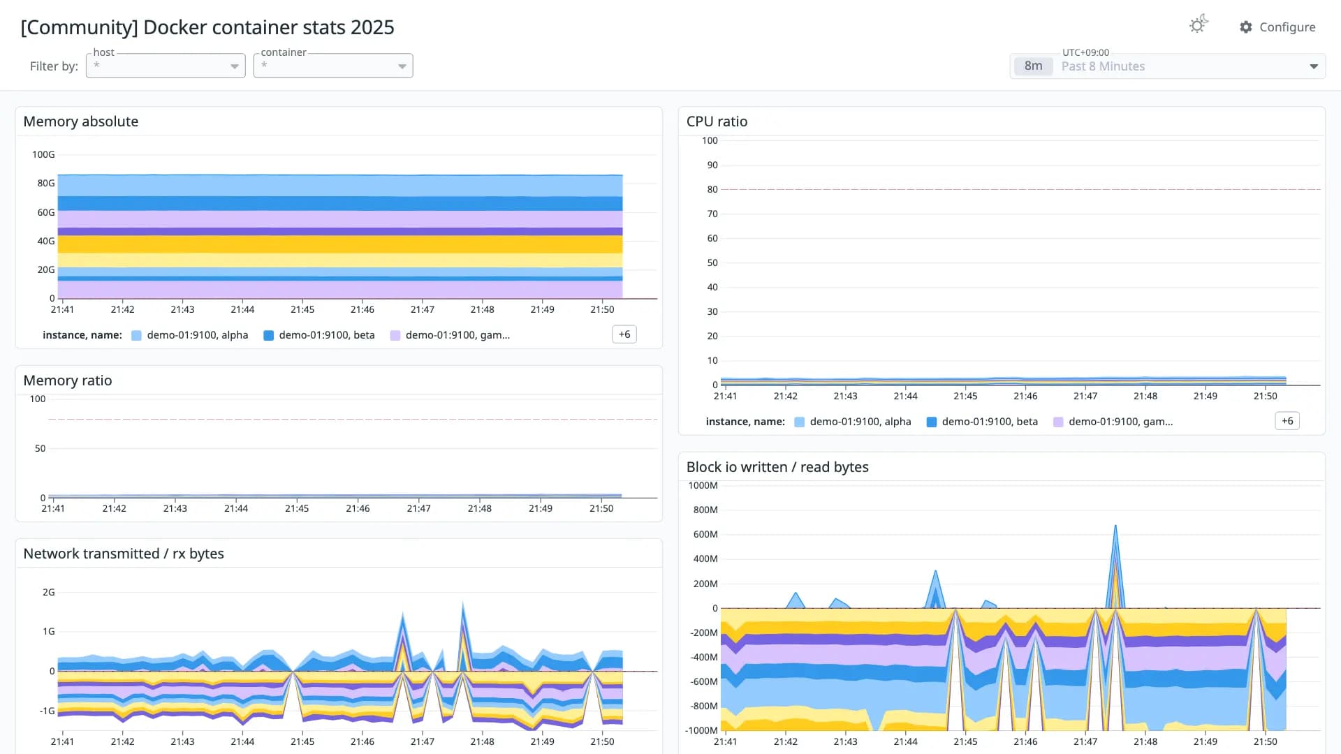This screenshot has width=1341, height=754.
Task: Toggle alpha series swatch in CPU ratio legend
Action: click(800, 422)
